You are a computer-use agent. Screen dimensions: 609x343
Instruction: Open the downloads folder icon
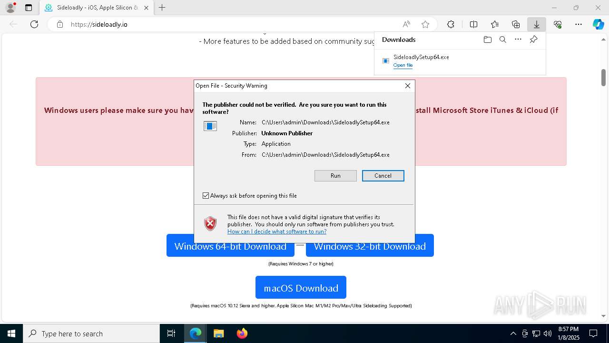pos(487,40)
